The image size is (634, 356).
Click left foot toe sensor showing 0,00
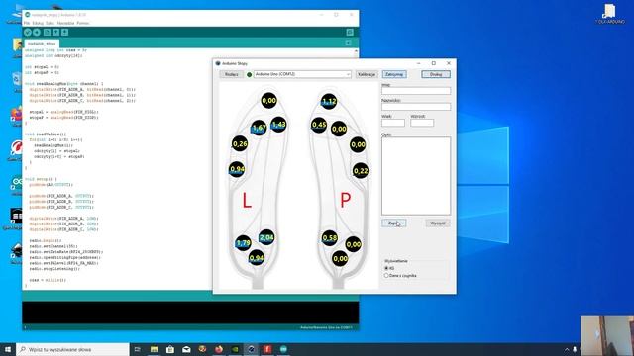(268, 101)
